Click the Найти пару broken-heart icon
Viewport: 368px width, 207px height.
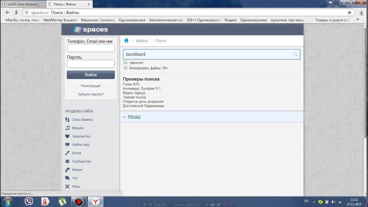(x=67, y=145)
